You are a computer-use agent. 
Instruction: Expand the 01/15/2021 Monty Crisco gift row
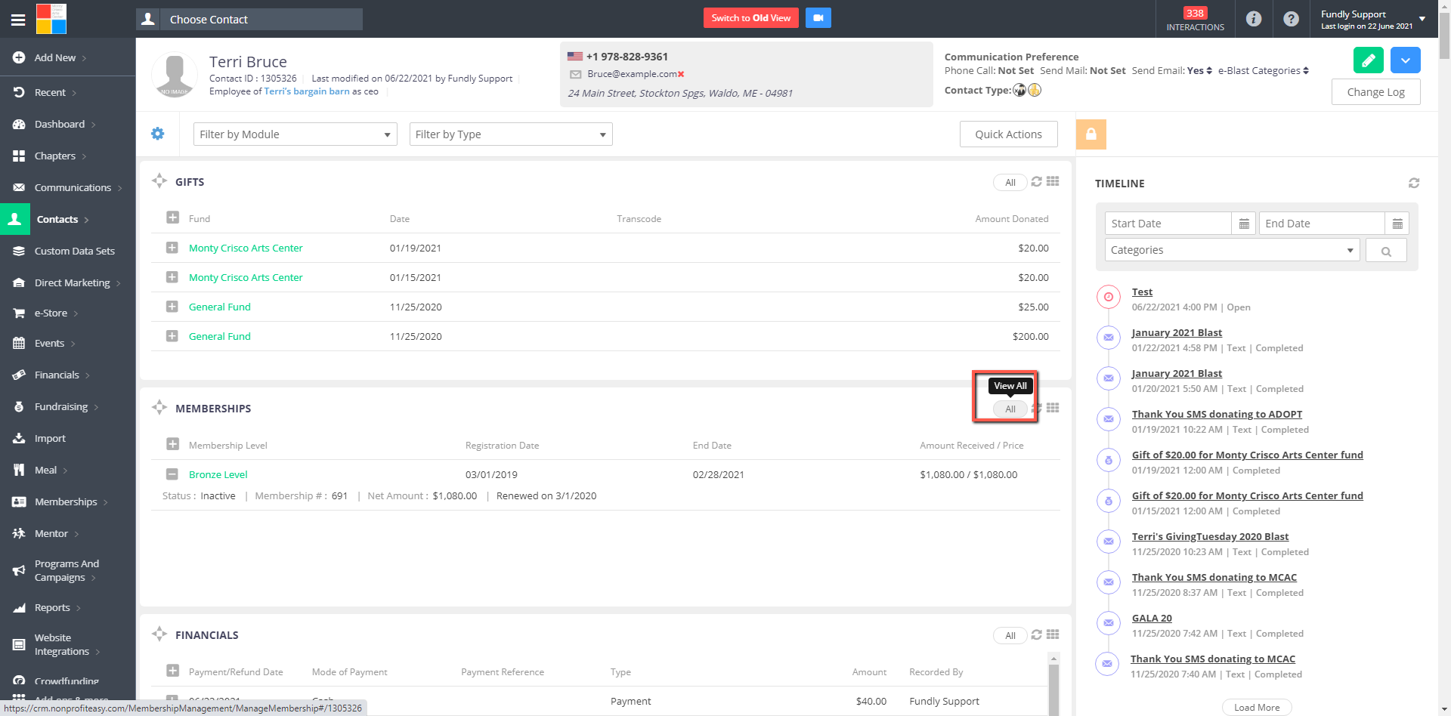(172, 277)
